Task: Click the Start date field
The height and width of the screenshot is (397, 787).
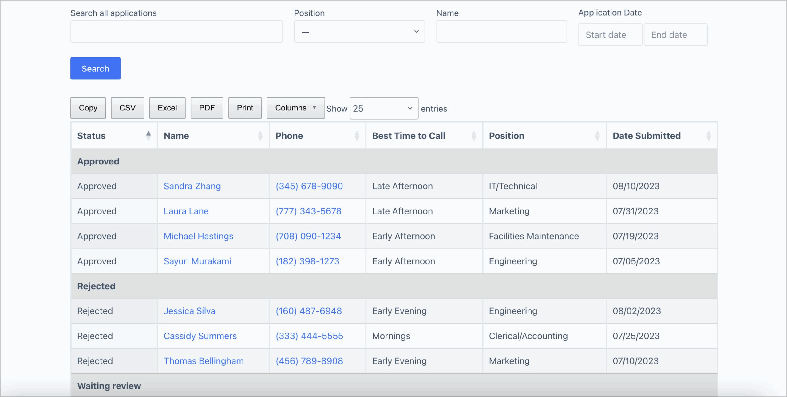Action: click(610, 35)
